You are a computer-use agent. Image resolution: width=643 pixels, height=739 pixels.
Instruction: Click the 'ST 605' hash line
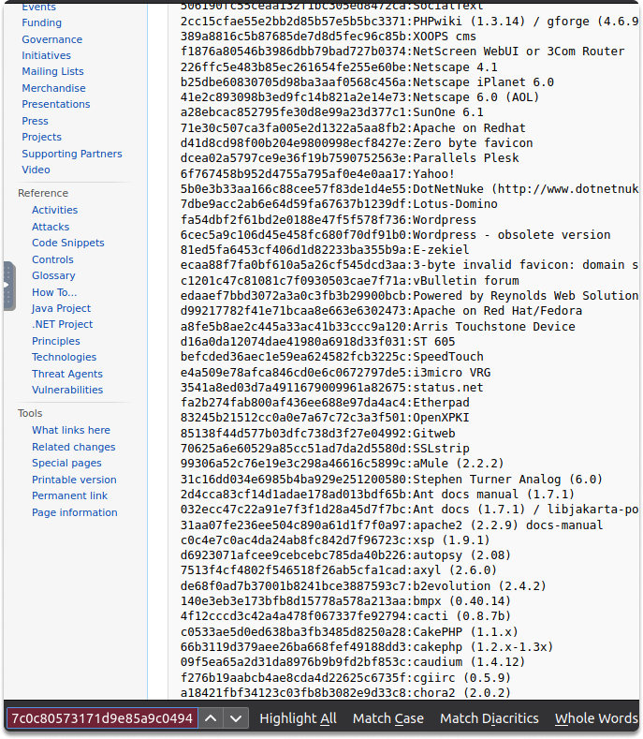[318, 342]
